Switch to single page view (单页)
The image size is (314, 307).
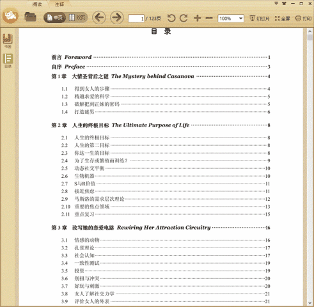pyautogui.click(x=54, y=17)
